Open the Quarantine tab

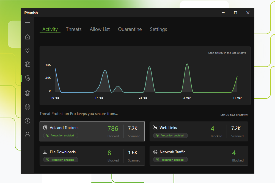pos(130,29)
